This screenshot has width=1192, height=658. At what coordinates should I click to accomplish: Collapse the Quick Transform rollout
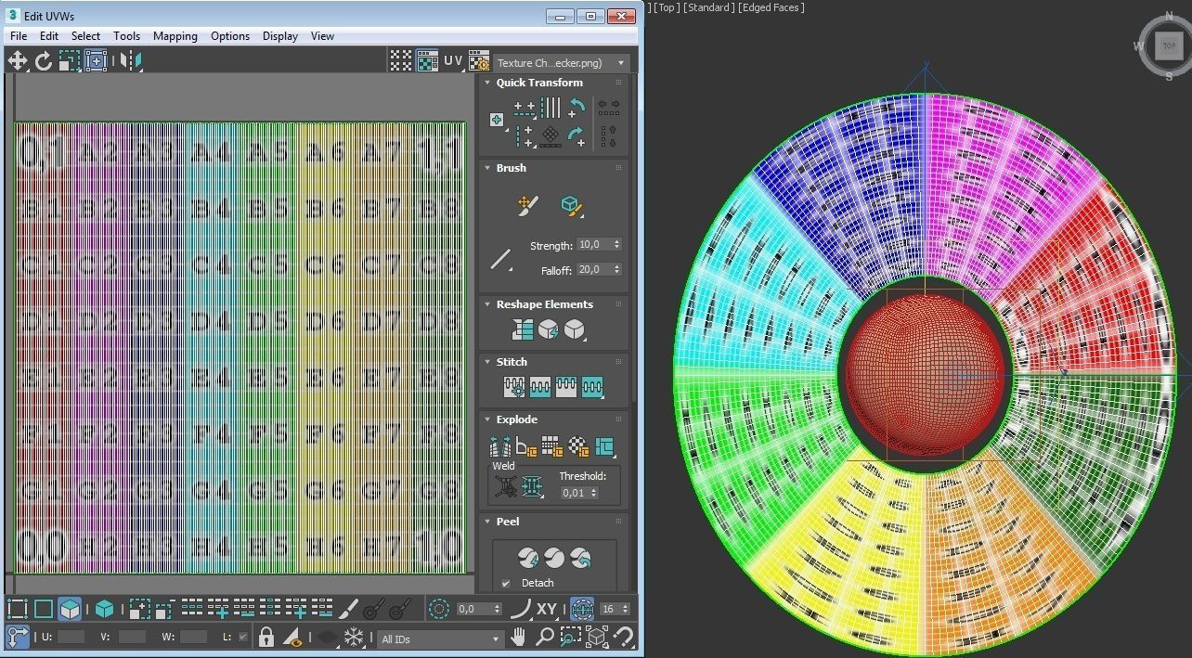487,83
